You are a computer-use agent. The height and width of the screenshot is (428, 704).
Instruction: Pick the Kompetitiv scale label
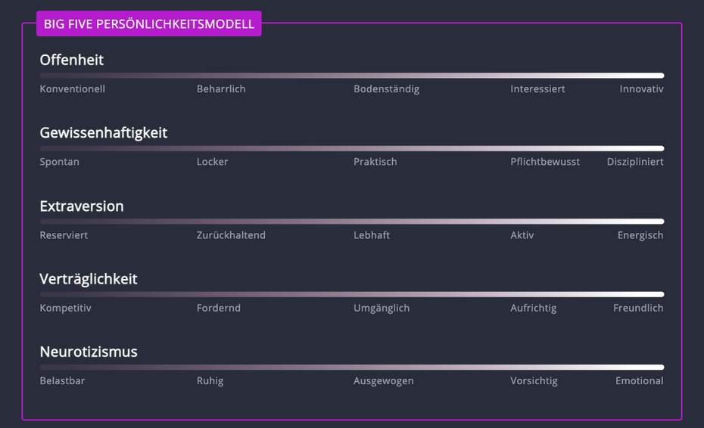pos(66,308)
